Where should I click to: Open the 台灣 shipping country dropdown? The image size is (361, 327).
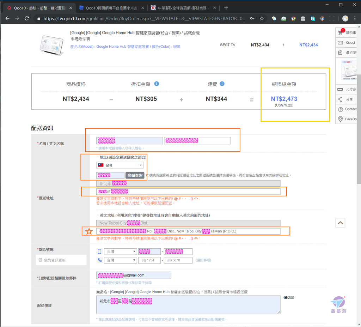[x=120, y=165]
